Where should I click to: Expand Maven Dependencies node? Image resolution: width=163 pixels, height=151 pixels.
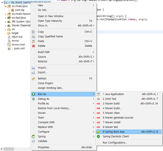tap(5, 25)
